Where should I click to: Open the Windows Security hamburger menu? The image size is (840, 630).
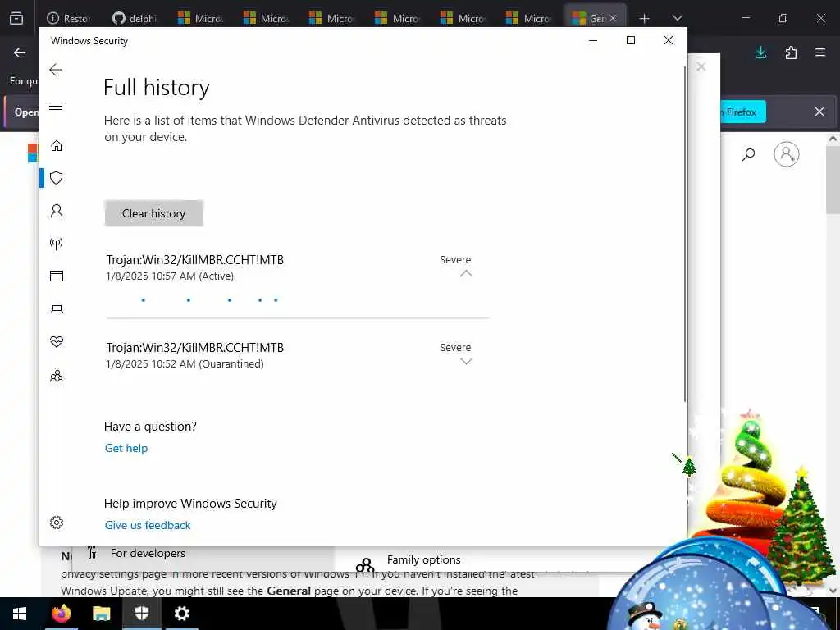[x=56, y=106]
